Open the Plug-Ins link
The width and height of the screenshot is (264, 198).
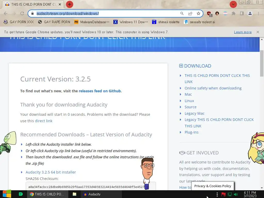[x=192, y=132]
